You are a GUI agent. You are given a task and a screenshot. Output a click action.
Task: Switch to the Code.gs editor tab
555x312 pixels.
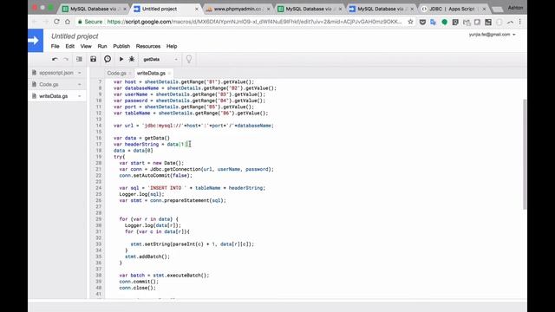pyautogui.click(x=116, y=73)
